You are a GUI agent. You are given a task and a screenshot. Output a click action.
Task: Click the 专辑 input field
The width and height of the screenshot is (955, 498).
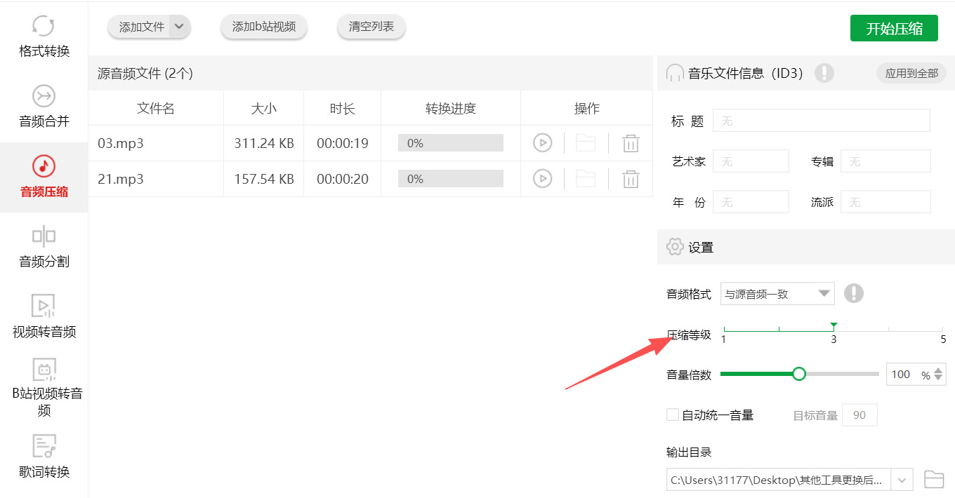point(885,161)
